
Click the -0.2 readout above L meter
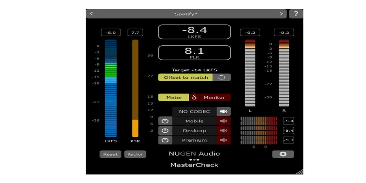coord(250,33)
